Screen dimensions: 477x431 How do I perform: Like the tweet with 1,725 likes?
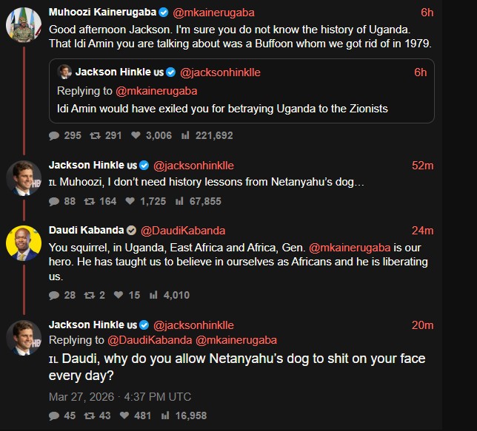pos(131,201)
